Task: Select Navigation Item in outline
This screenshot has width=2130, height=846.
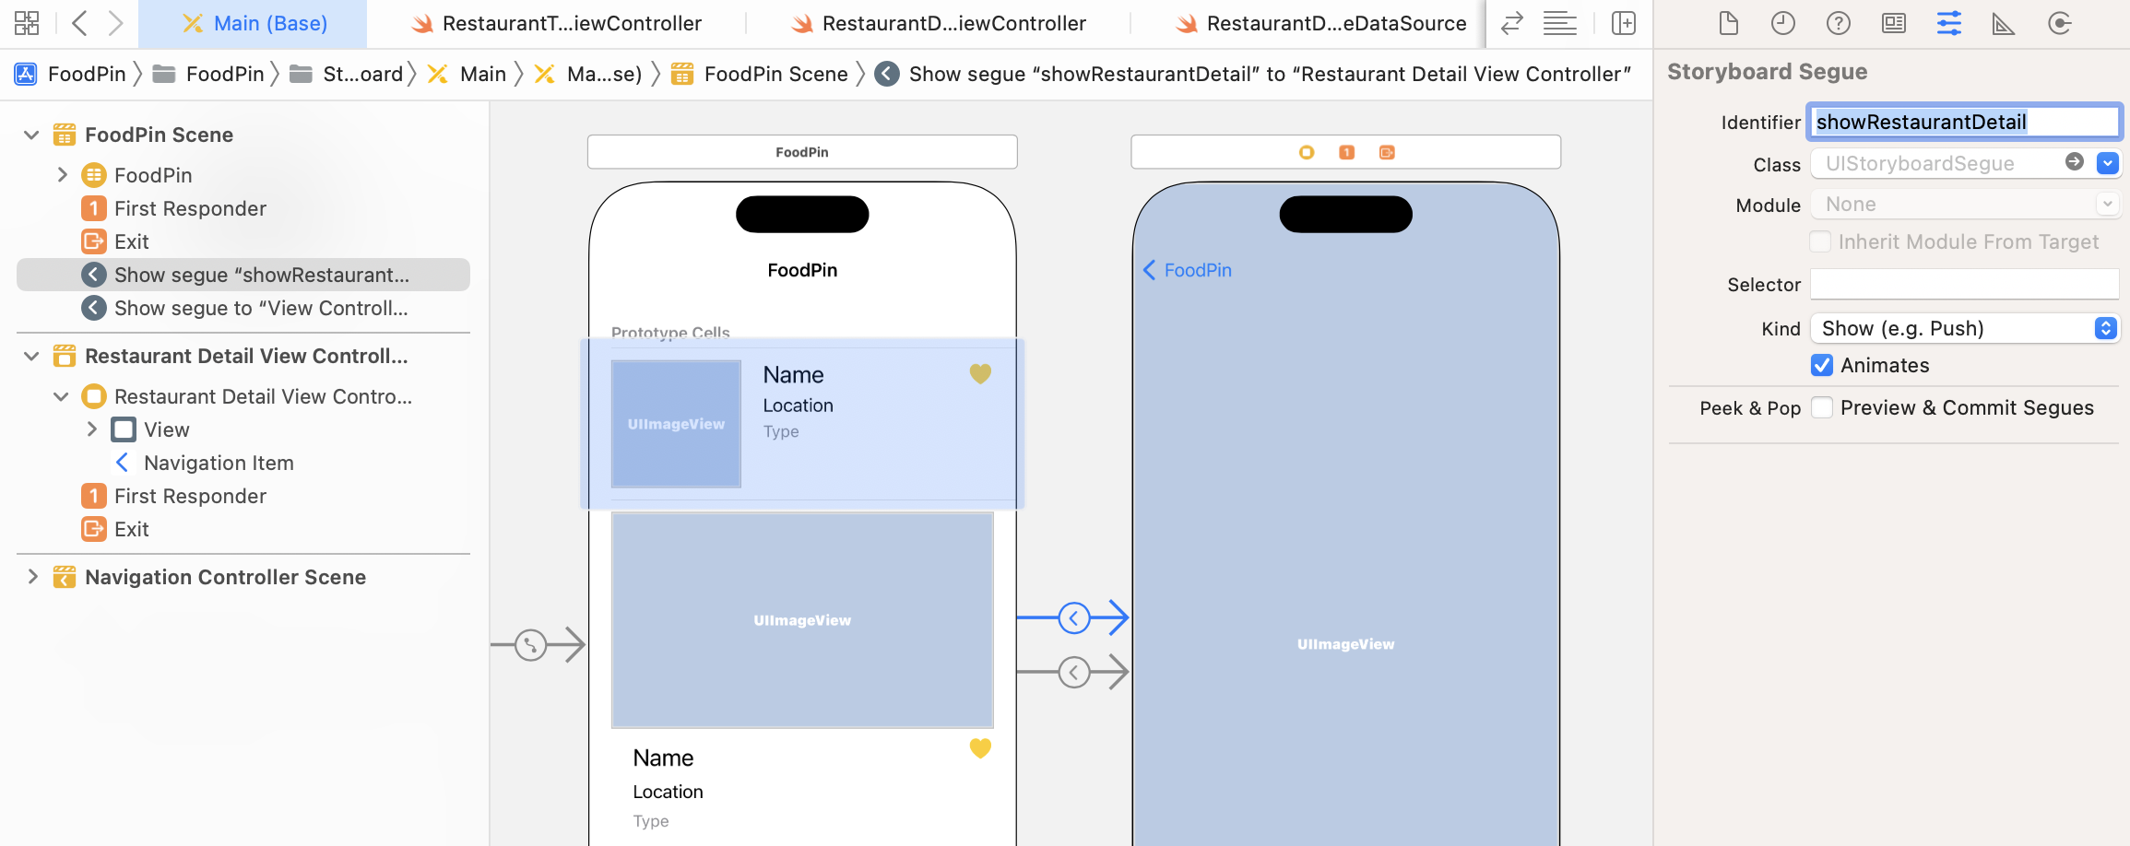Action: (x=219, y=463)
